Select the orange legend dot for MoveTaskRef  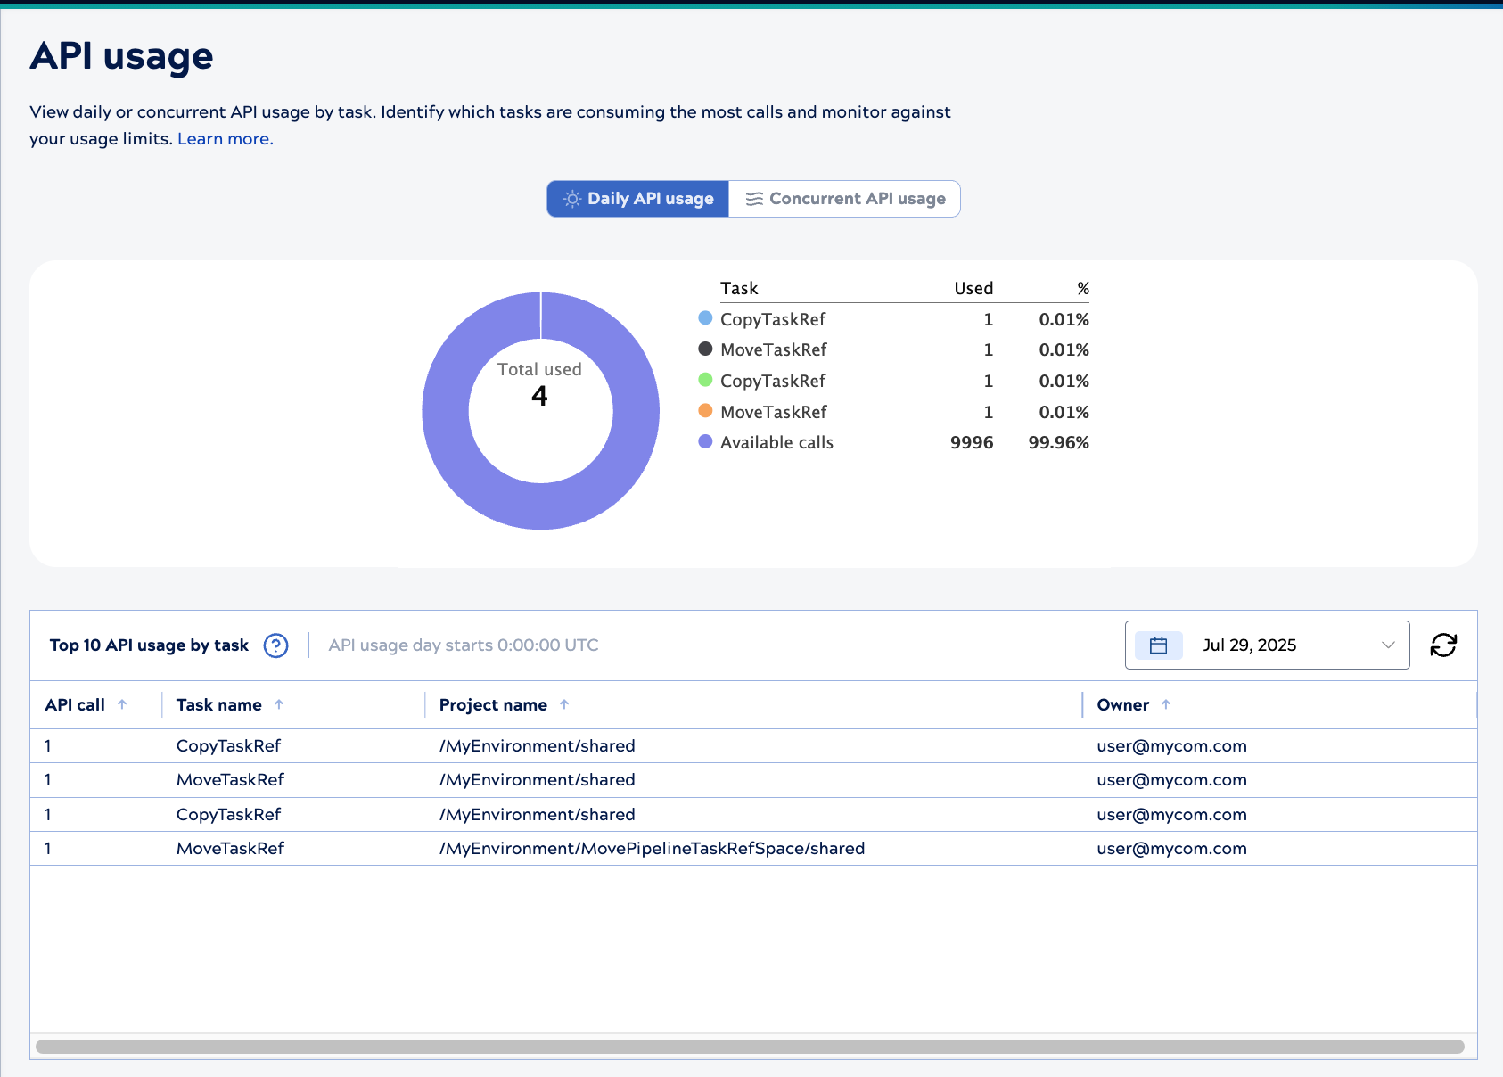click(x=705, y=412)
